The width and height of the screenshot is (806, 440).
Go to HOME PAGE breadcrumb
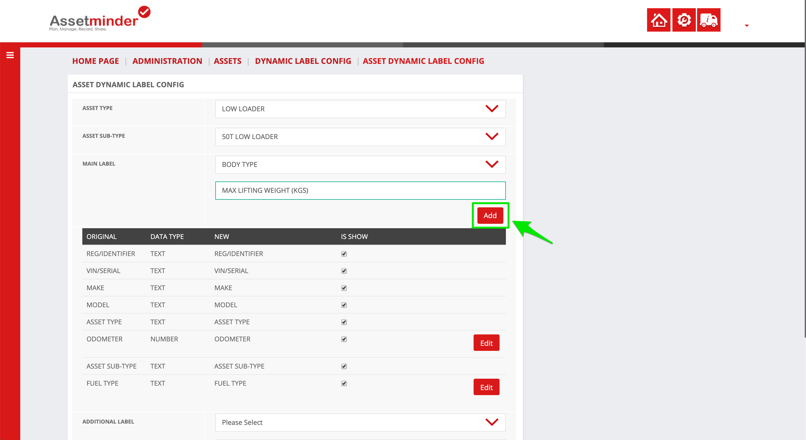coord(96,61)
